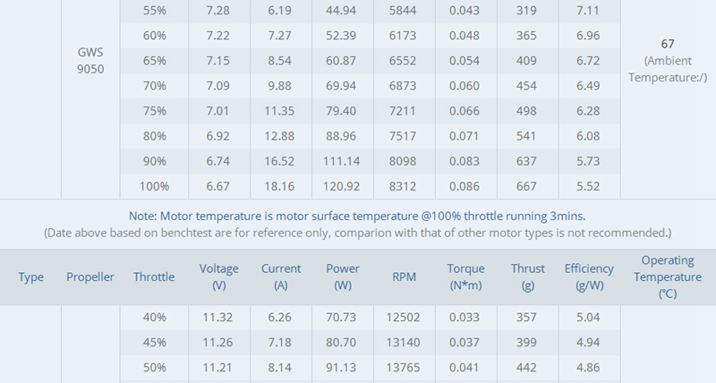Image resolution: width=716 pixels, height=383 pixels.
Task: Click the motor temperature note text
Action: 357,216
